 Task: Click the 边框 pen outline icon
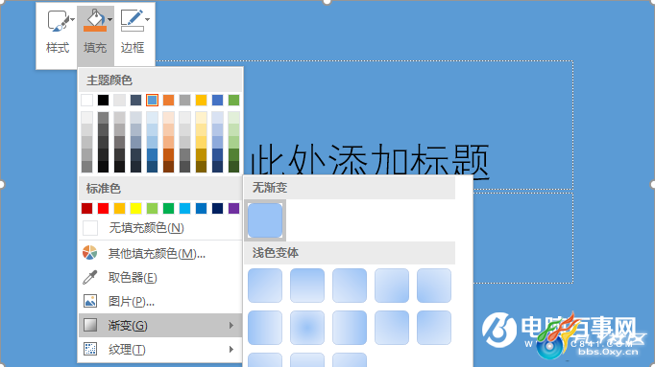point(132,20)
